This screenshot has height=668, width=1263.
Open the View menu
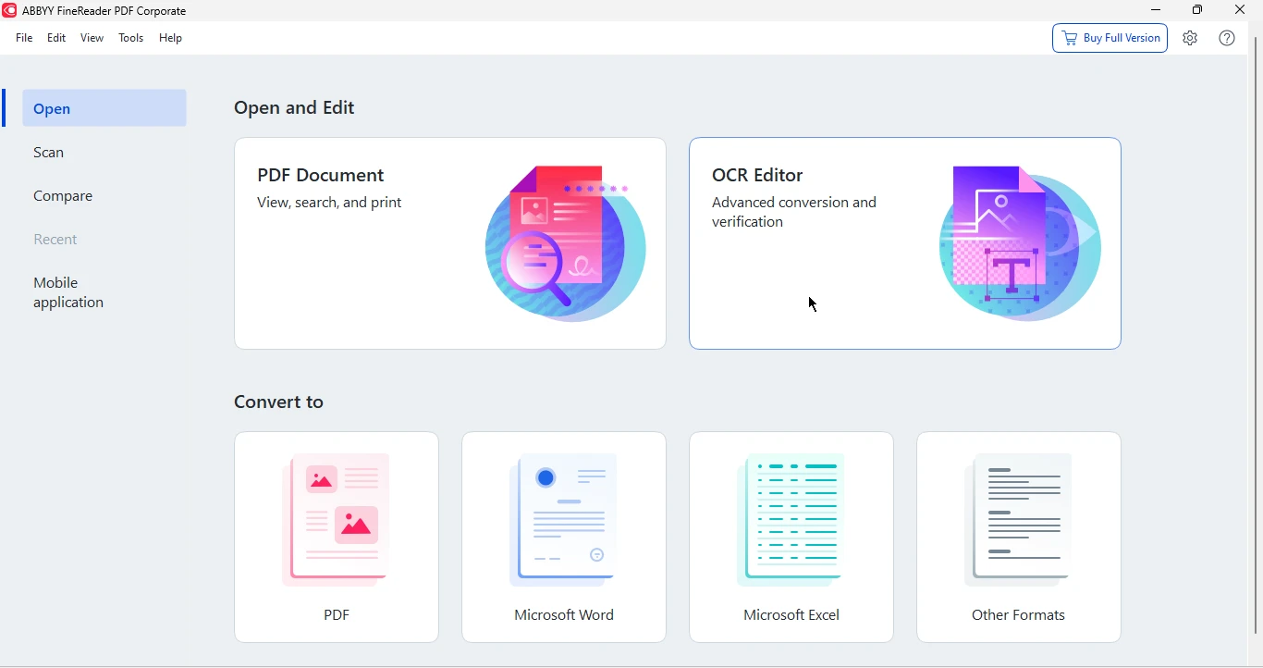(x=92, y=39)
